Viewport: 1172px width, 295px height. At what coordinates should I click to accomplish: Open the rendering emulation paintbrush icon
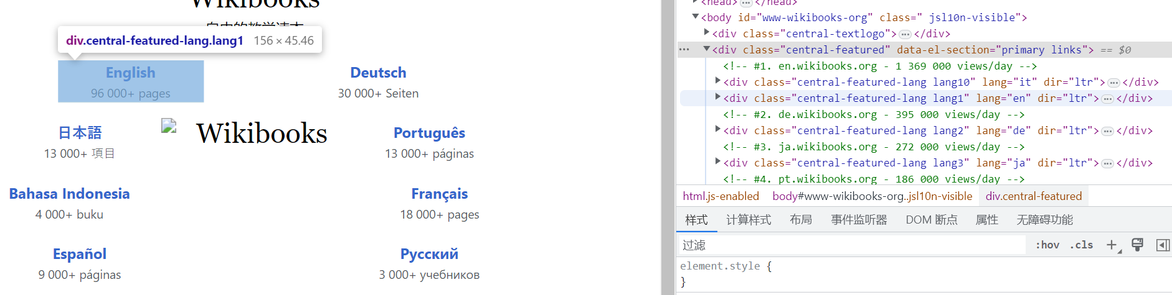click(x=1137, y=245)
